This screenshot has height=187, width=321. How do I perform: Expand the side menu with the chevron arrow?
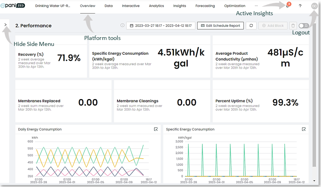point(5,25)
